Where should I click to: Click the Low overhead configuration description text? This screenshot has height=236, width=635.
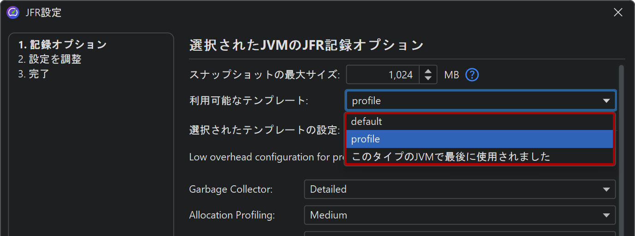tap(267, 157)
